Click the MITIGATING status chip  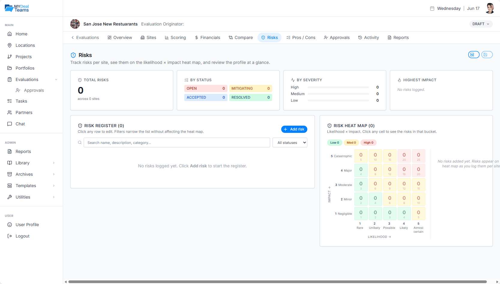click(x=251, y=88)
